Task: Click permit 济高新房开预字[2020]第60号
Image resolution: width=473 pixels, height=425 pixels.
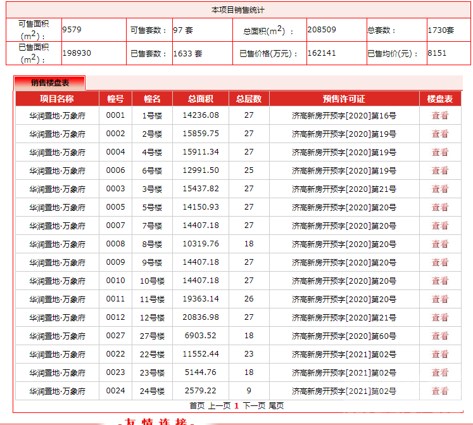Action: coord(344,336)
